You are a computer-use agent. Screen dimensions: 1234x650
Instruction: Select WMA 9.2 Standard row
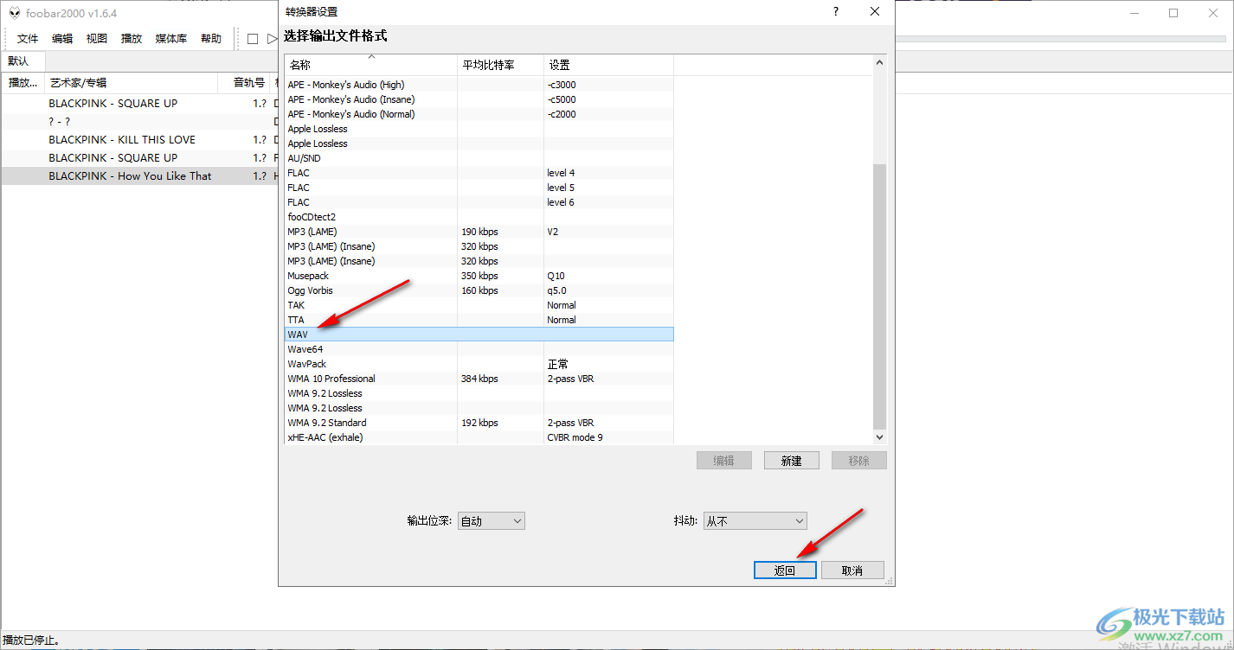(479, 423)
